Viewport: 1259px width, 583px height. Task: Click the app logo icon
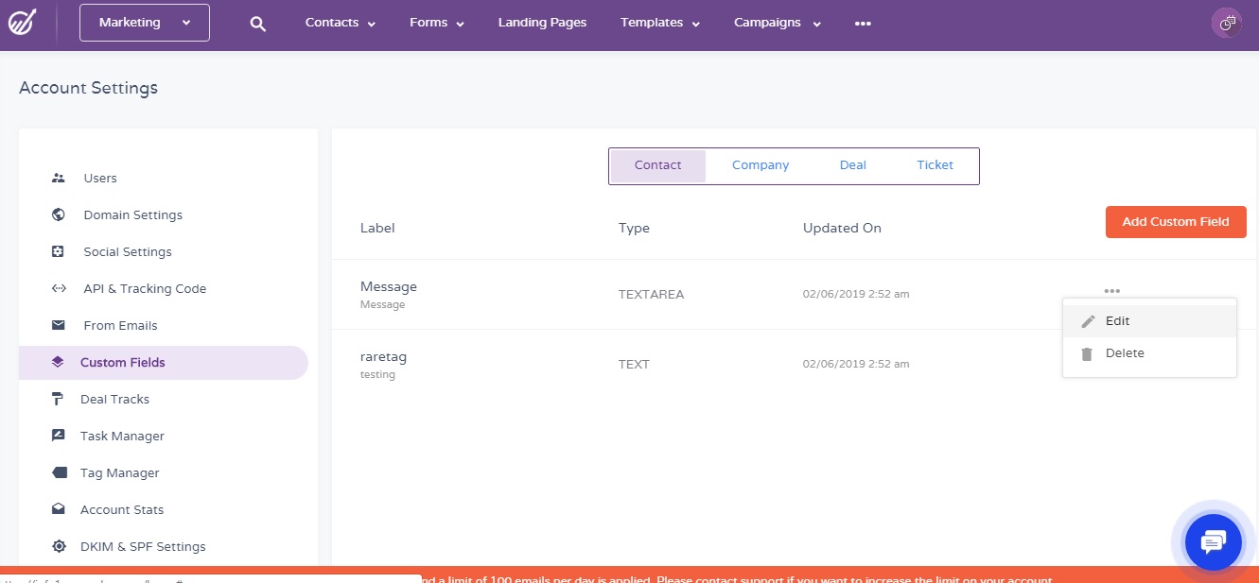click(23, 23)
